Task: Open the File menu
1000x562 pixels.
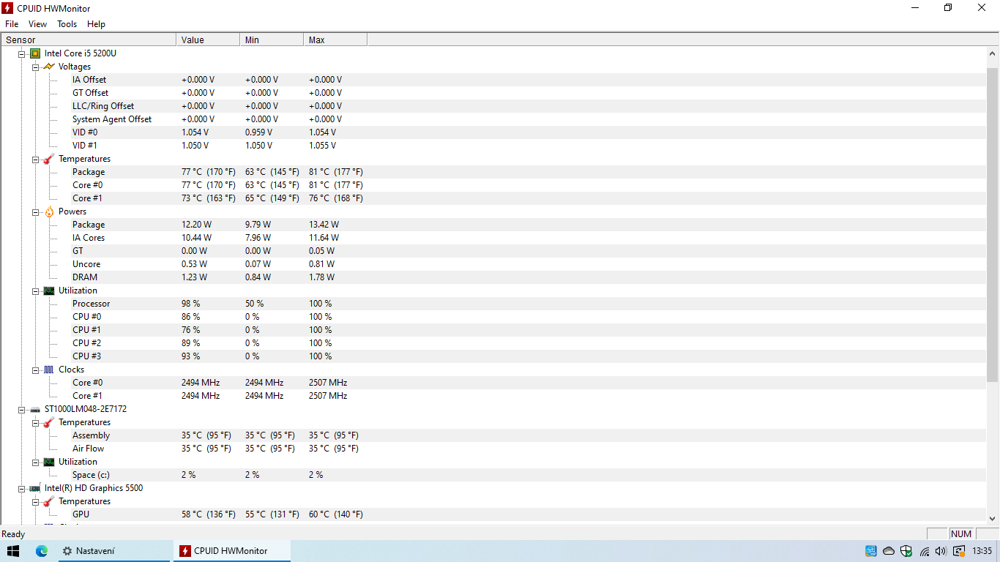Action: pyautogui.click(x=12, y=24)
